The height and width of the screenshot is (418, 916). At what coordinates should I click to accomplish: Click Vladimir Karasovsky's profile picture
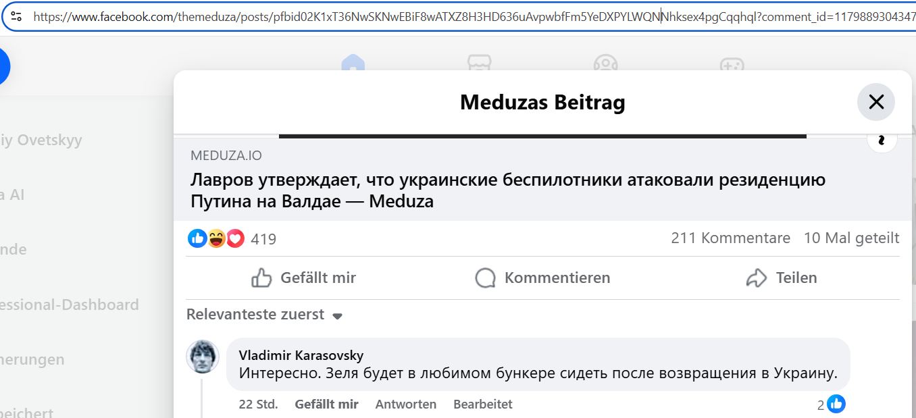tap(203, 356)
